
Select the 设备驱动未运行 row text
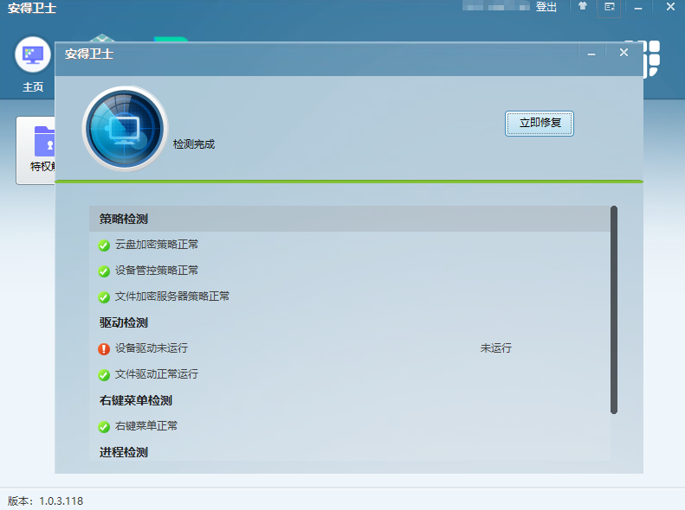click(x=152, y=347)
